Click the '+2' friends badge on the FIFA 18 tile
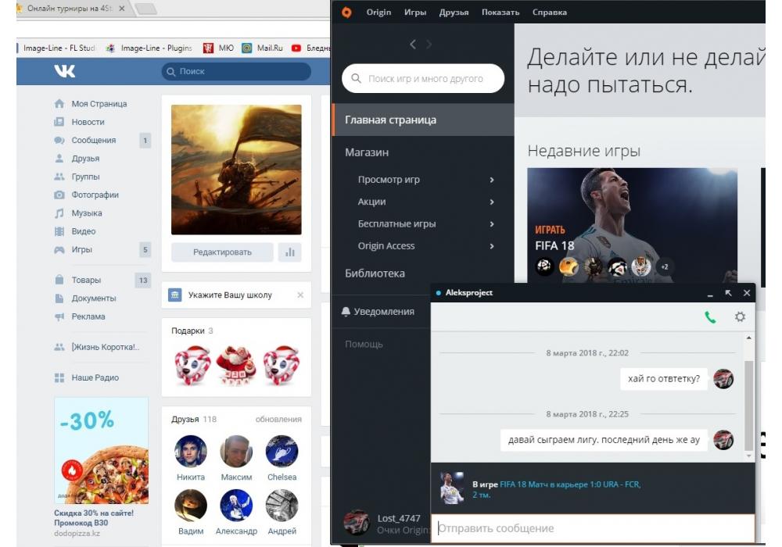782x547 pixels. tap(664, 267)
